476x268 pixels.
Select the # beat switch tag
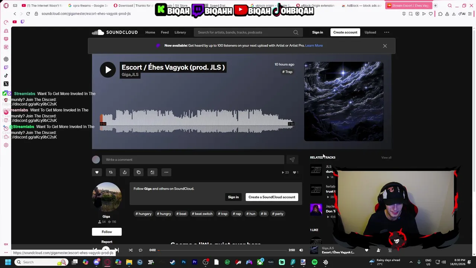click(x=202, y=214)
